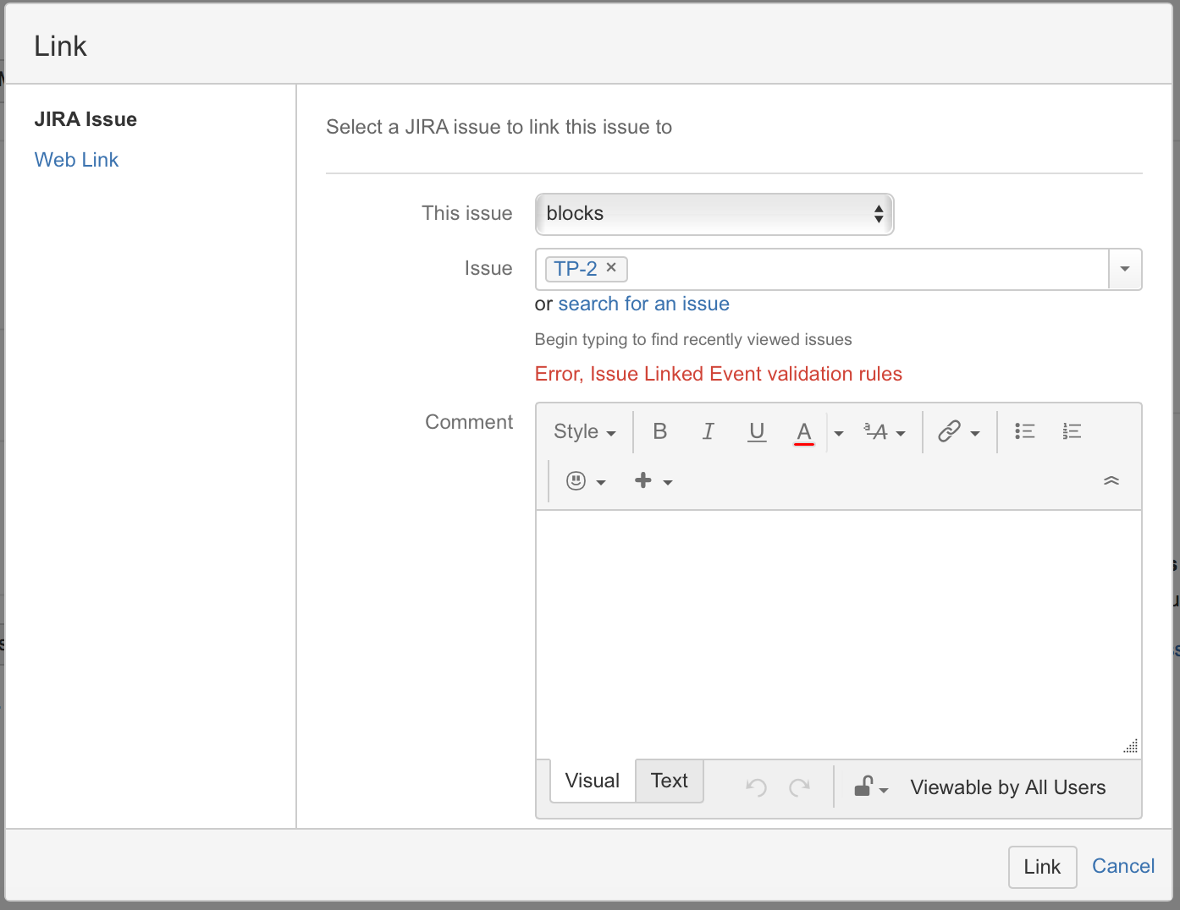Screen dimensions: 1180x910
Task: Click Viewable by All Users label
Action: [x=1008, y=787]
